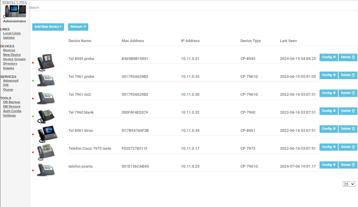Screen dimensions: 358x207
Task: Open Config for Tel 7960 blank
Action: point(329,111)
